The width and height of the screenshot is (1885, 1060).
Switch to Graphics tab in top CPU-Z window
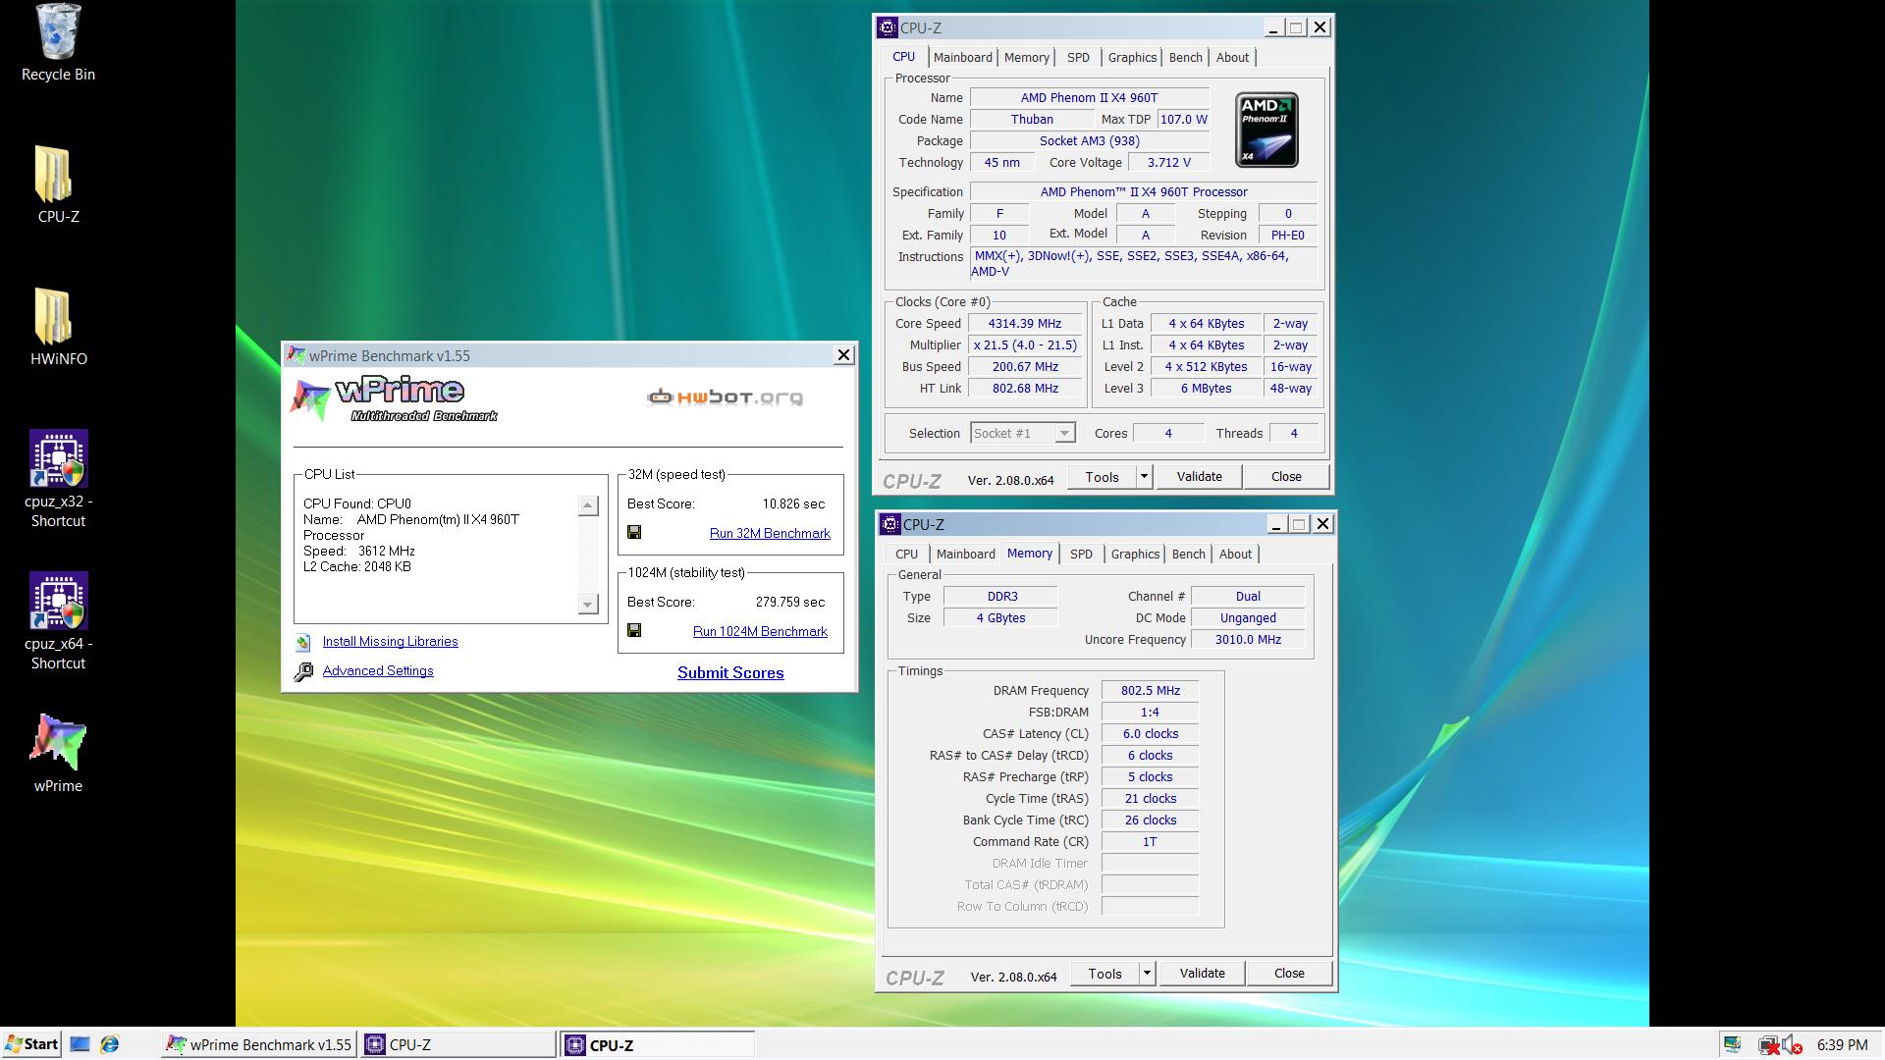coord(1132,58)
